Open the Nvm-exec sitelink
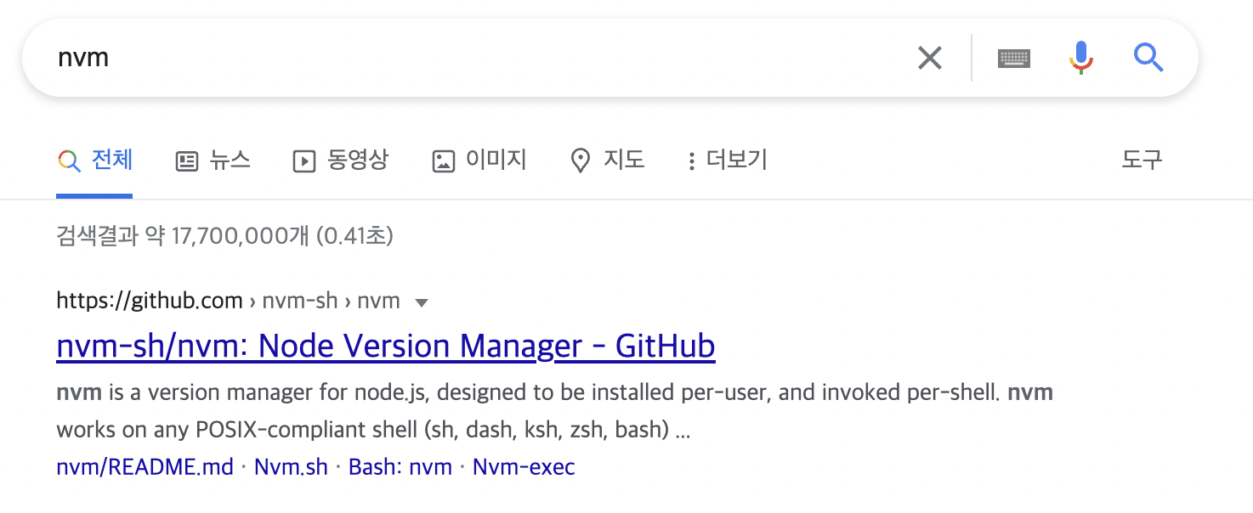1253x513 pixels. tap(524, 467)
